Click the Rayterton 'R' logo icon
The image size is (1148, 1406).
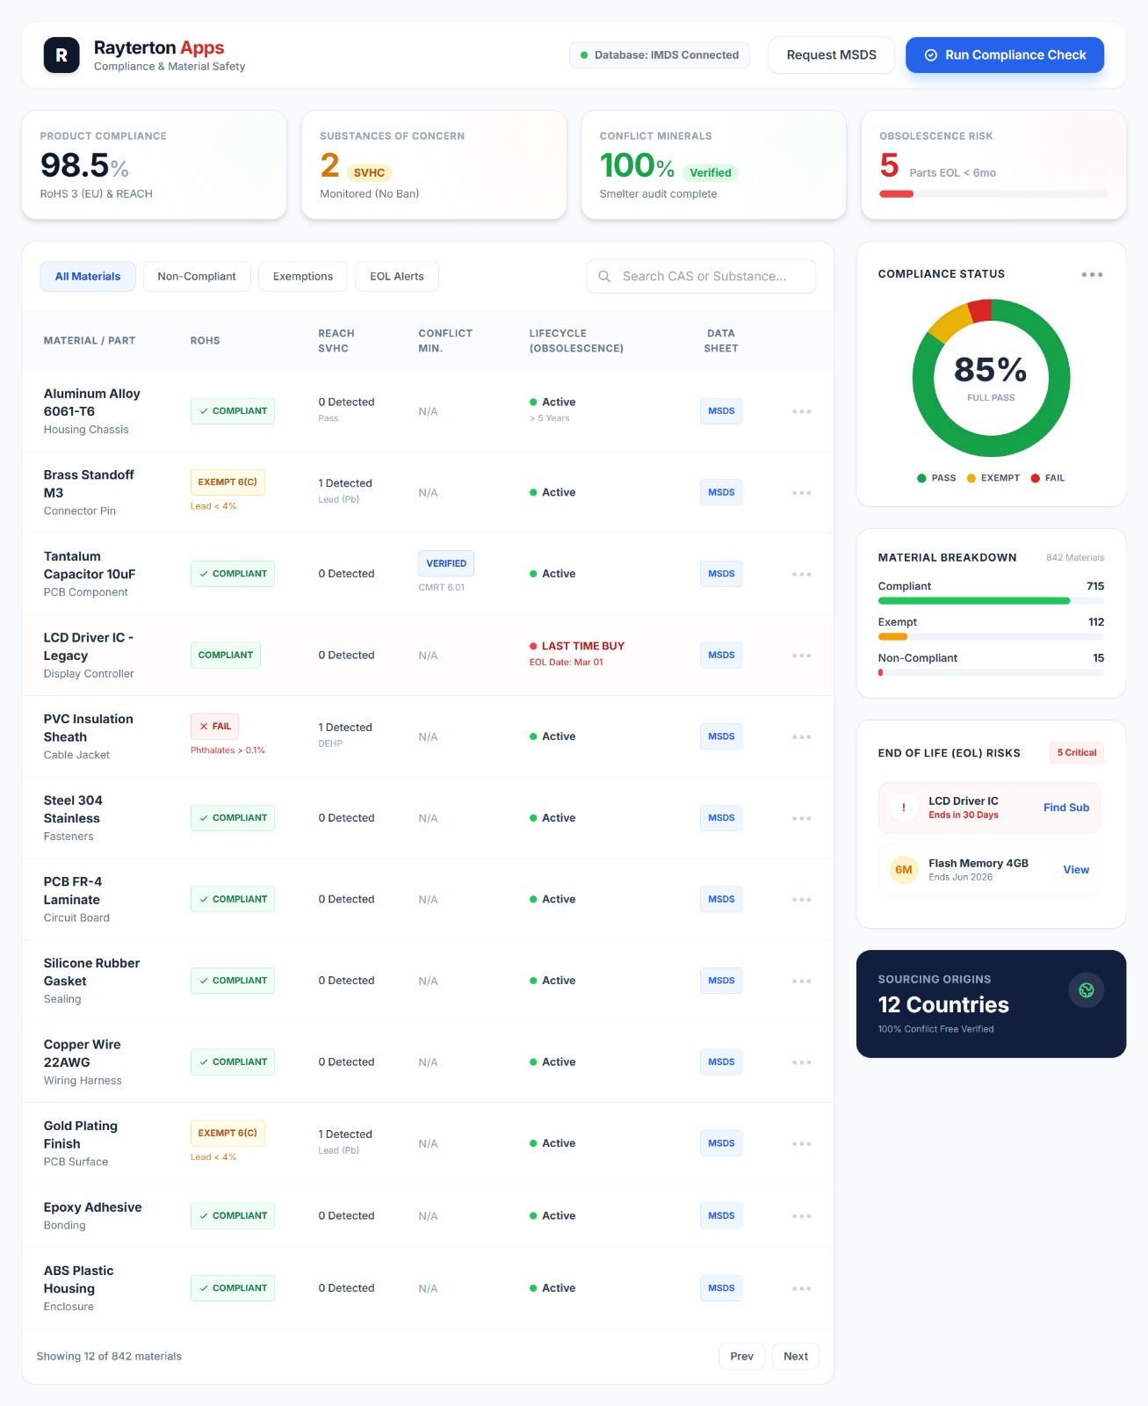(x=61, y=55)
